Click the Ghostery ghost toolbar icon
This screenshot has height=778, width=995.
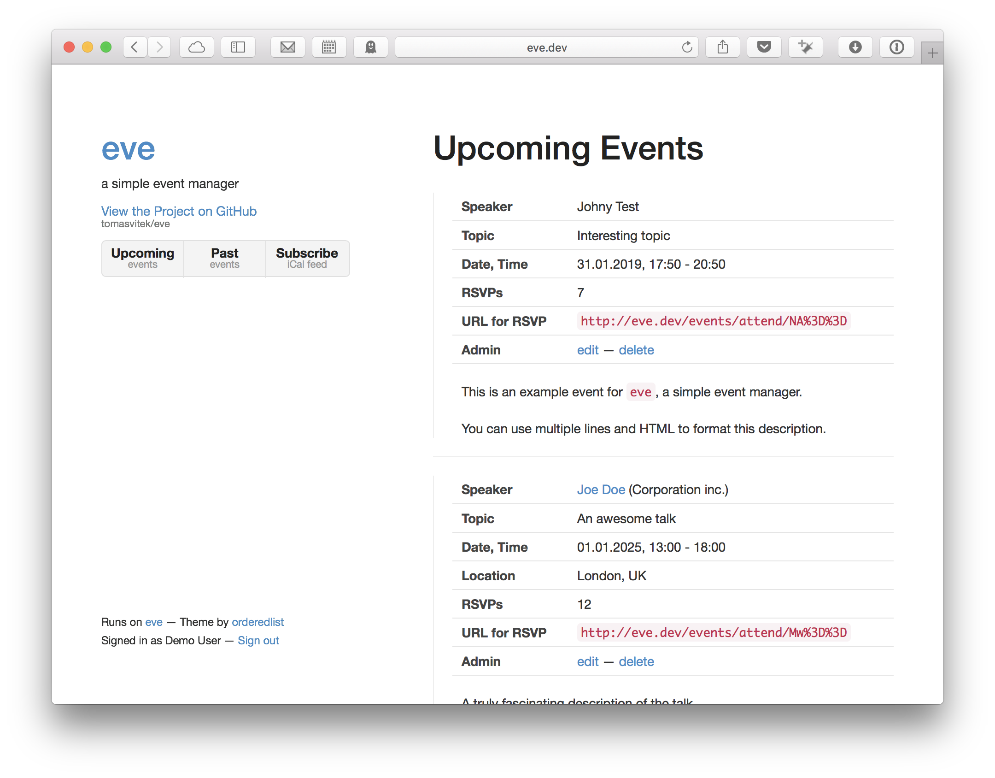point(371,47)
